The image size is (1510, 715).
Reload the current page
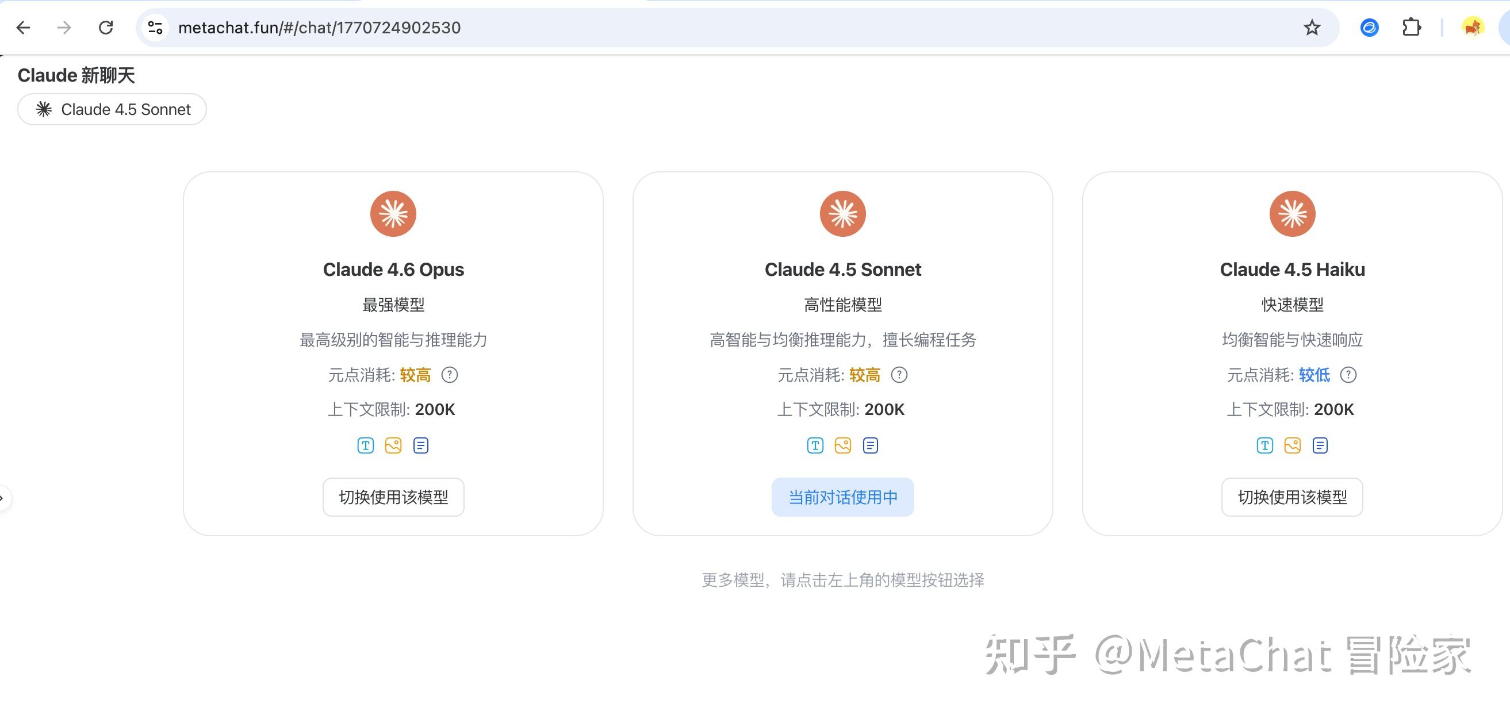coord(105,28)
